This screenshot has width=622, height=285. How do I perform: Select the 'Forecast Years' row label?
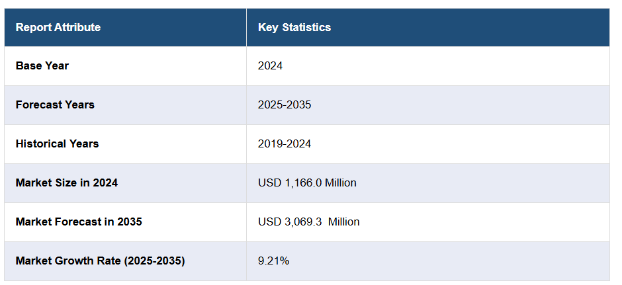55,104
